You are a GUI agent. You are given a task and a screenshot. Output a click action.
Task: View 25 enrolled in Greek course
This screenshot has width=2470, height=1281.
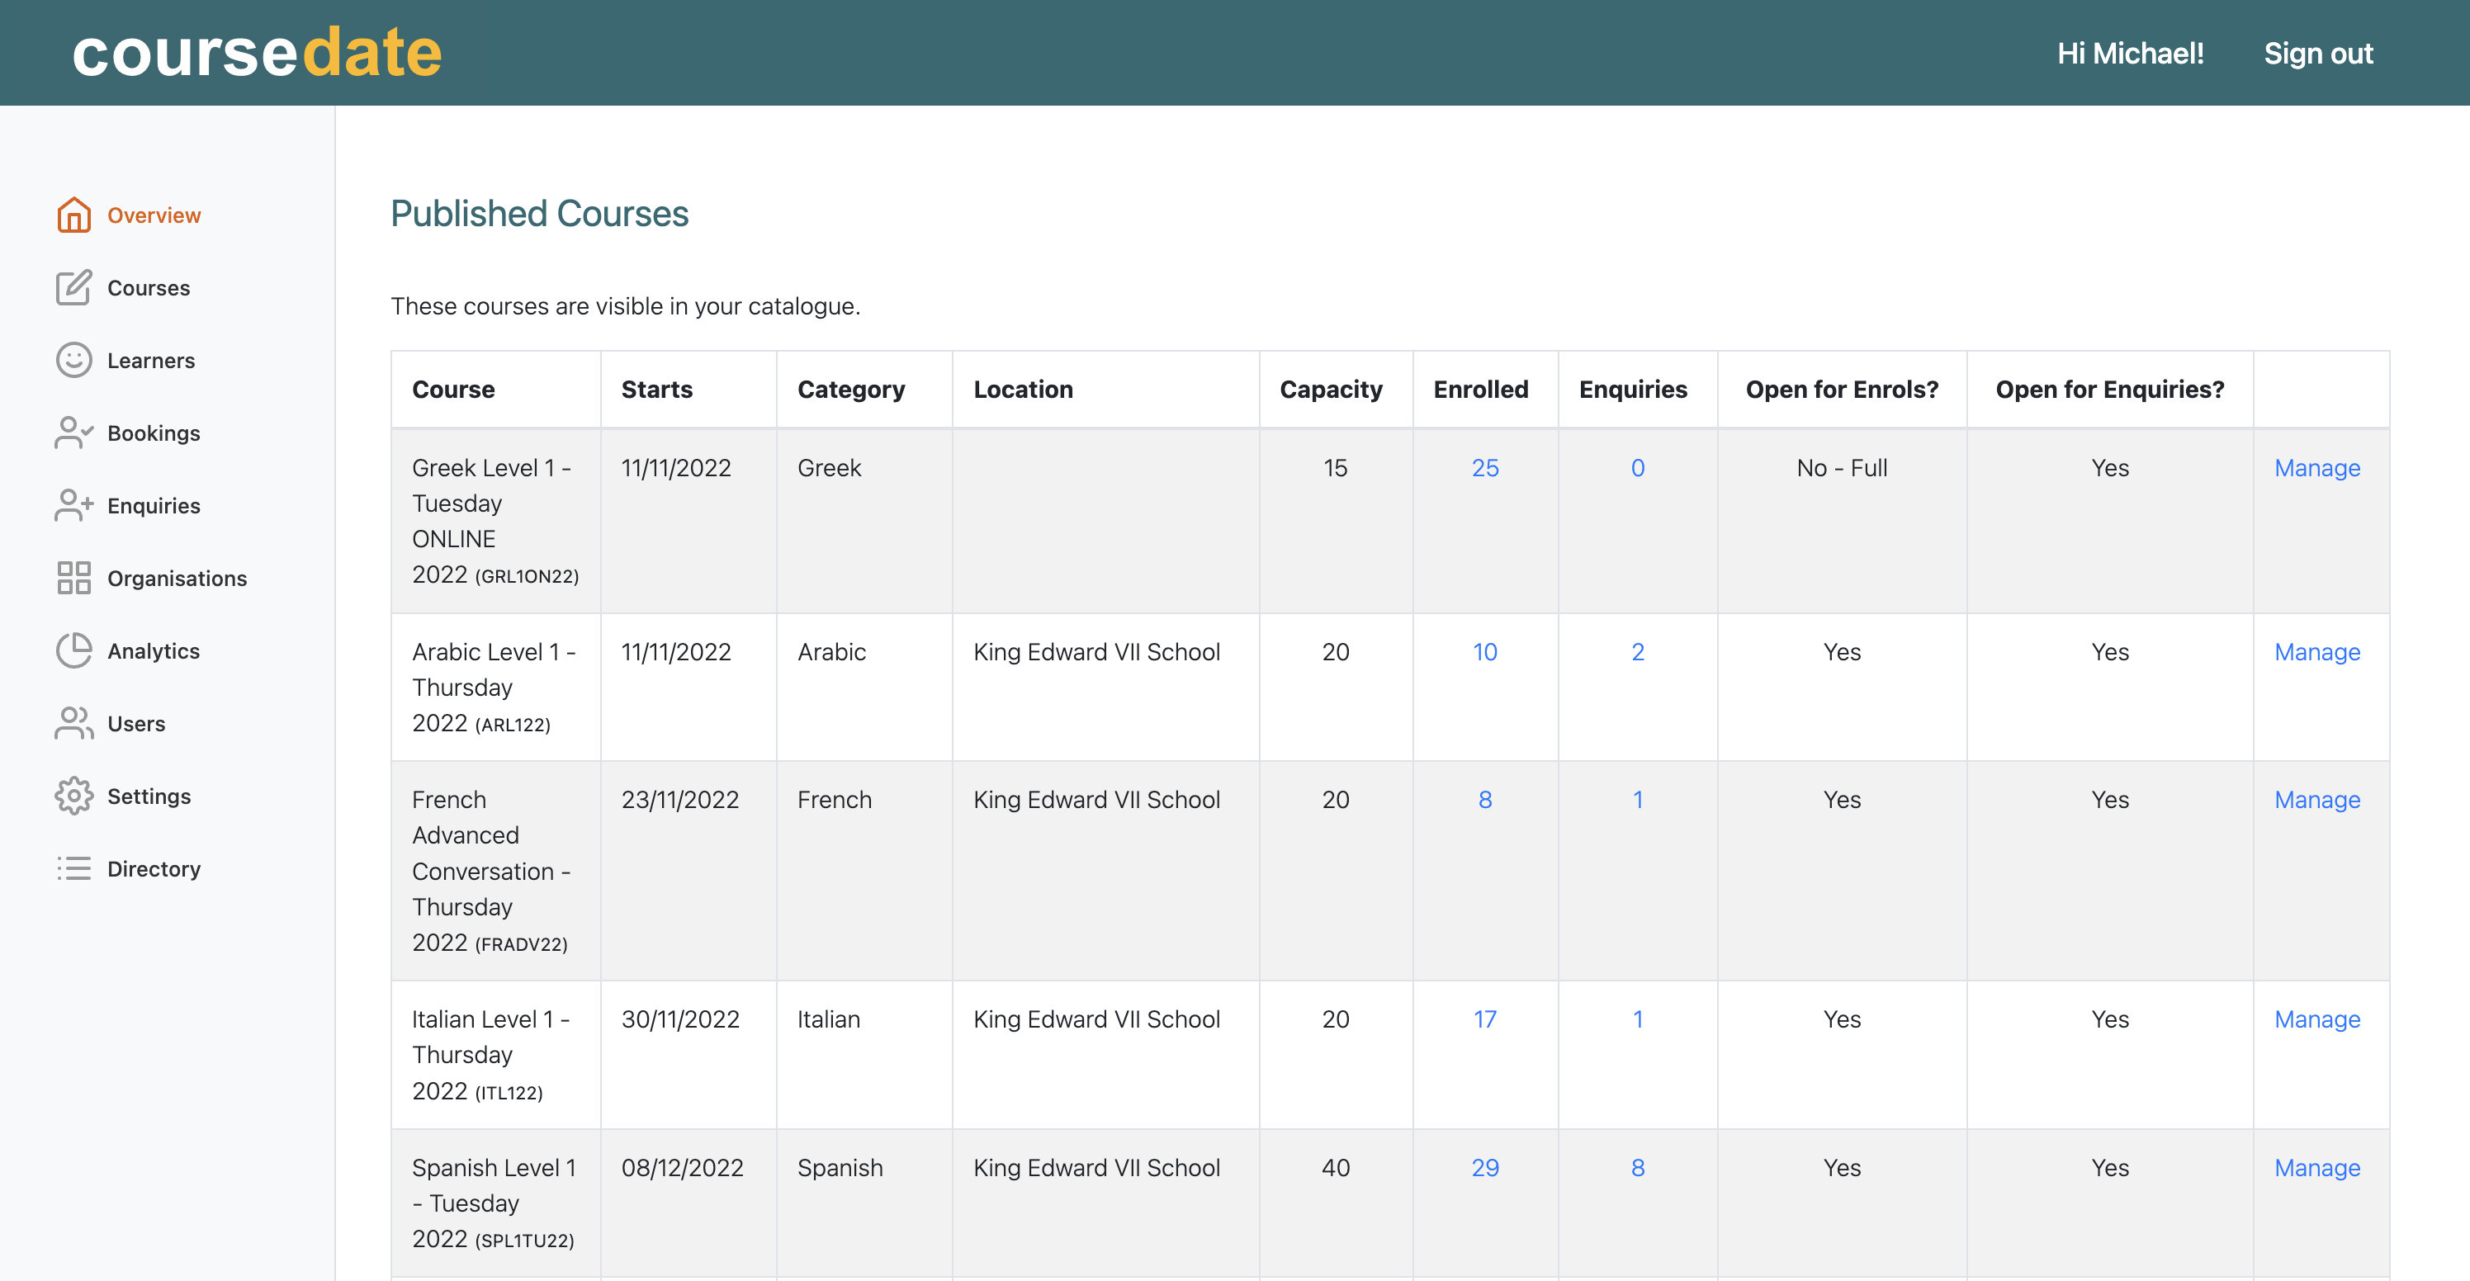click(1484, 468)
